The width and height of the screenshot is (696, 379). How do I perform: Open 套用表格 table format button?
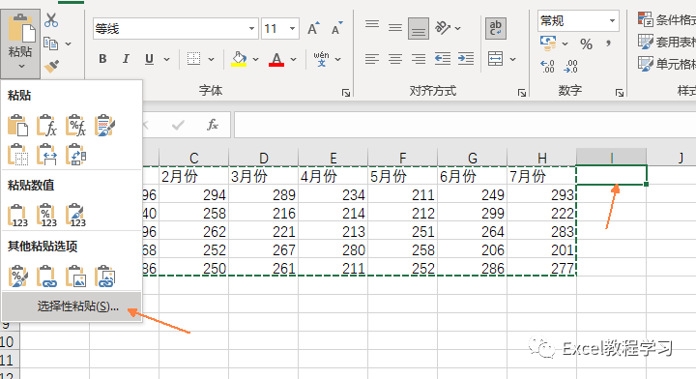click(x=666, y=43)
